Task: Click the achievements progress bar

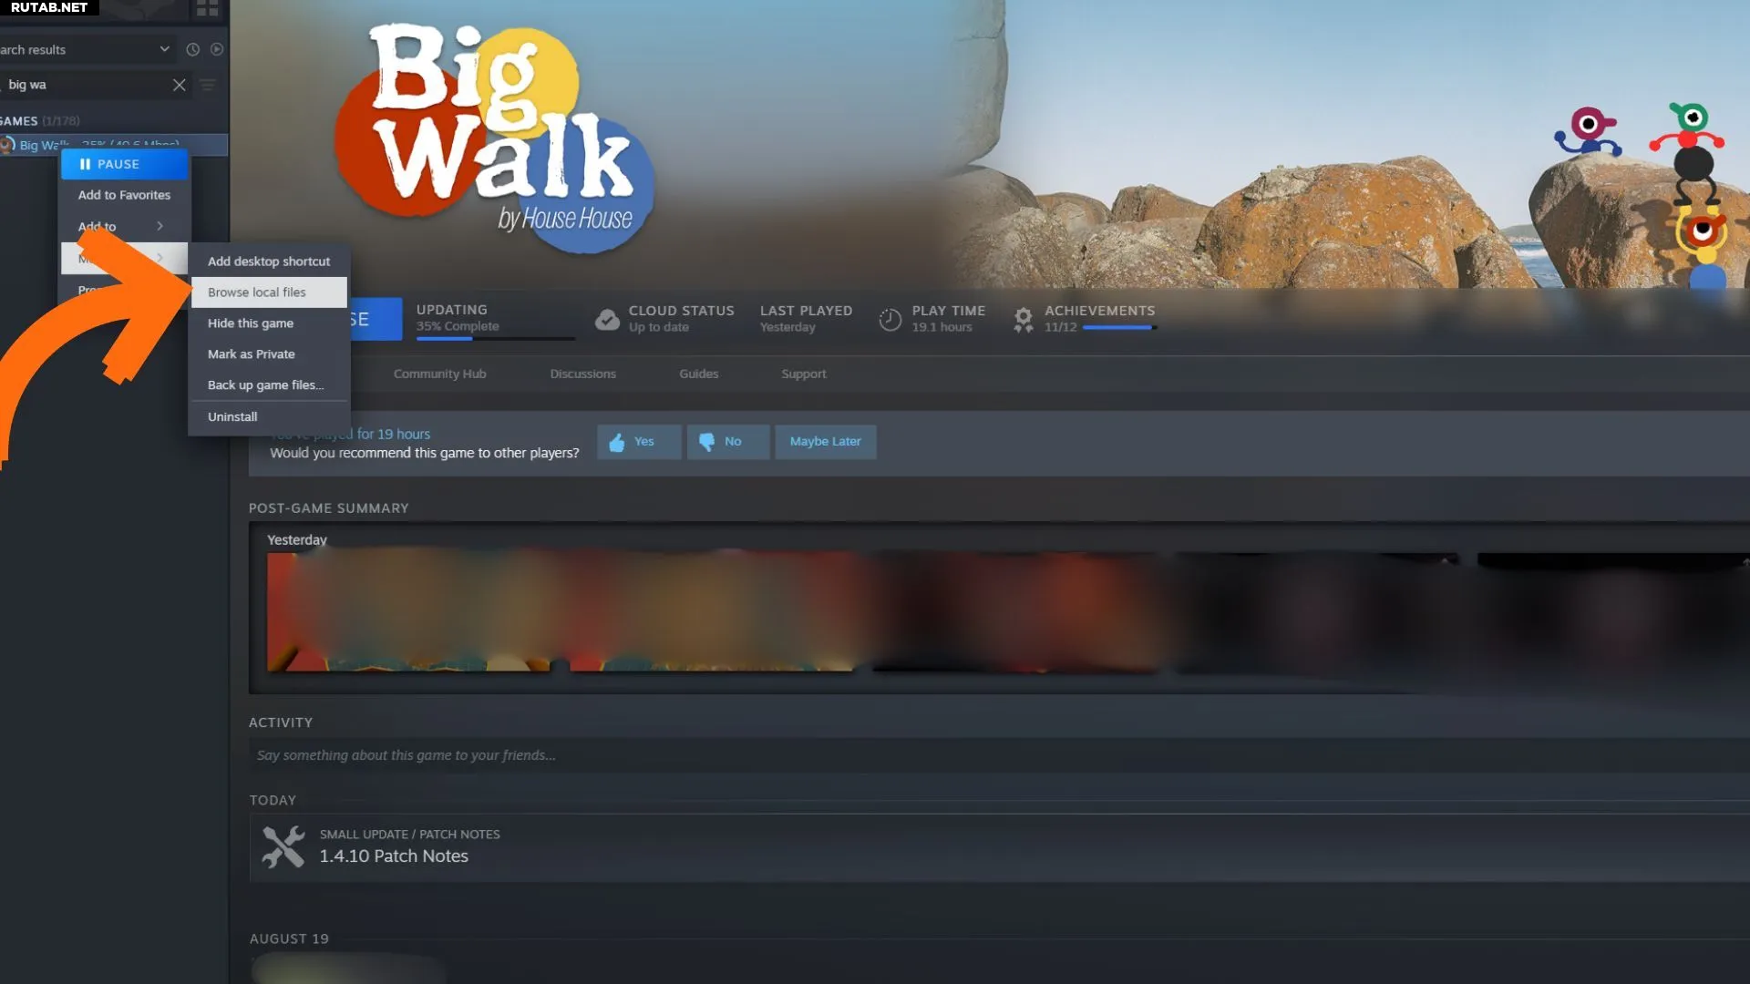Action: coord(1119,328)
